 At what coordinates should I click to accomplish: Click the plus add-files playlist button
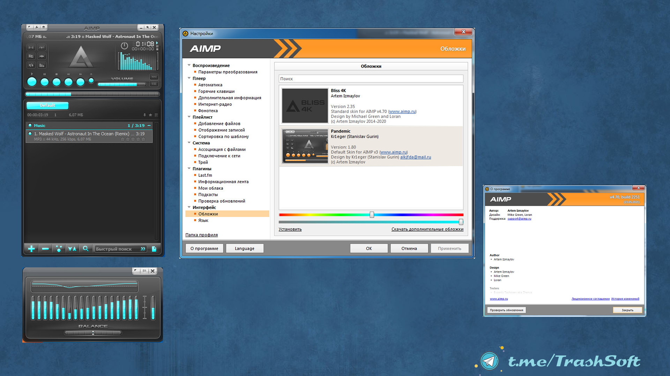pos(31,249)
